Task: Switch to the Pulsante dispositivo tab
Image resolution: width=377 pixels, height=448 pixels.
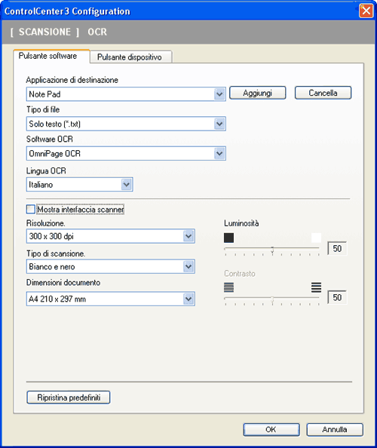Action: point(130,57)
